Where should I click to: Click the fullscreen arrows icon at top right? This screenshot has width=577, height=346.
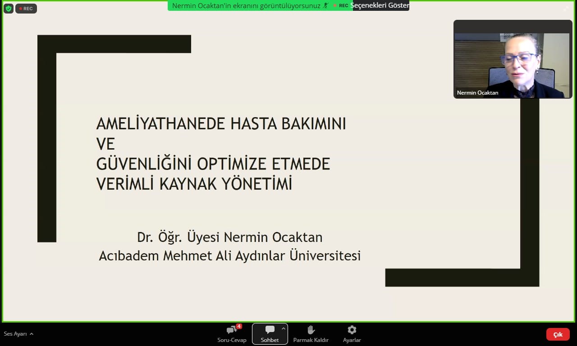566,8
